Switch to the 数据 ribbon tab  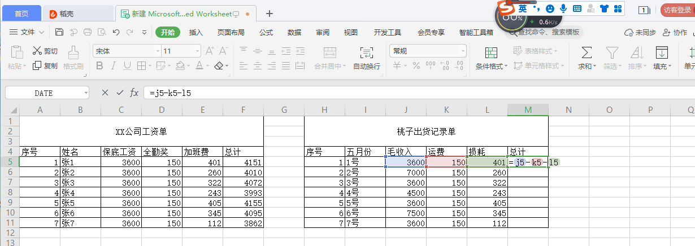[294, 32]
